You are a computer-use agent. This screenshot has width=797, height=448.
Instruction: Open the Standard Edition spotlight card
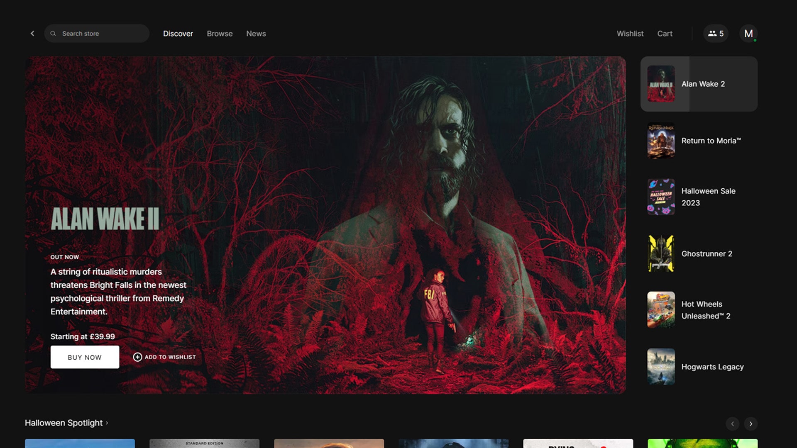[x=204, y=443]
